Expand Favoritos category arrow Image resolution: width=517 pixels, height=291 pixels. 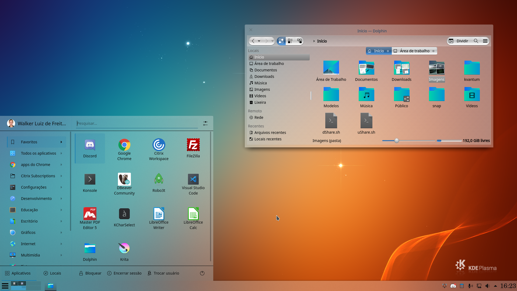pyautogui.click(x=61, y=142)
